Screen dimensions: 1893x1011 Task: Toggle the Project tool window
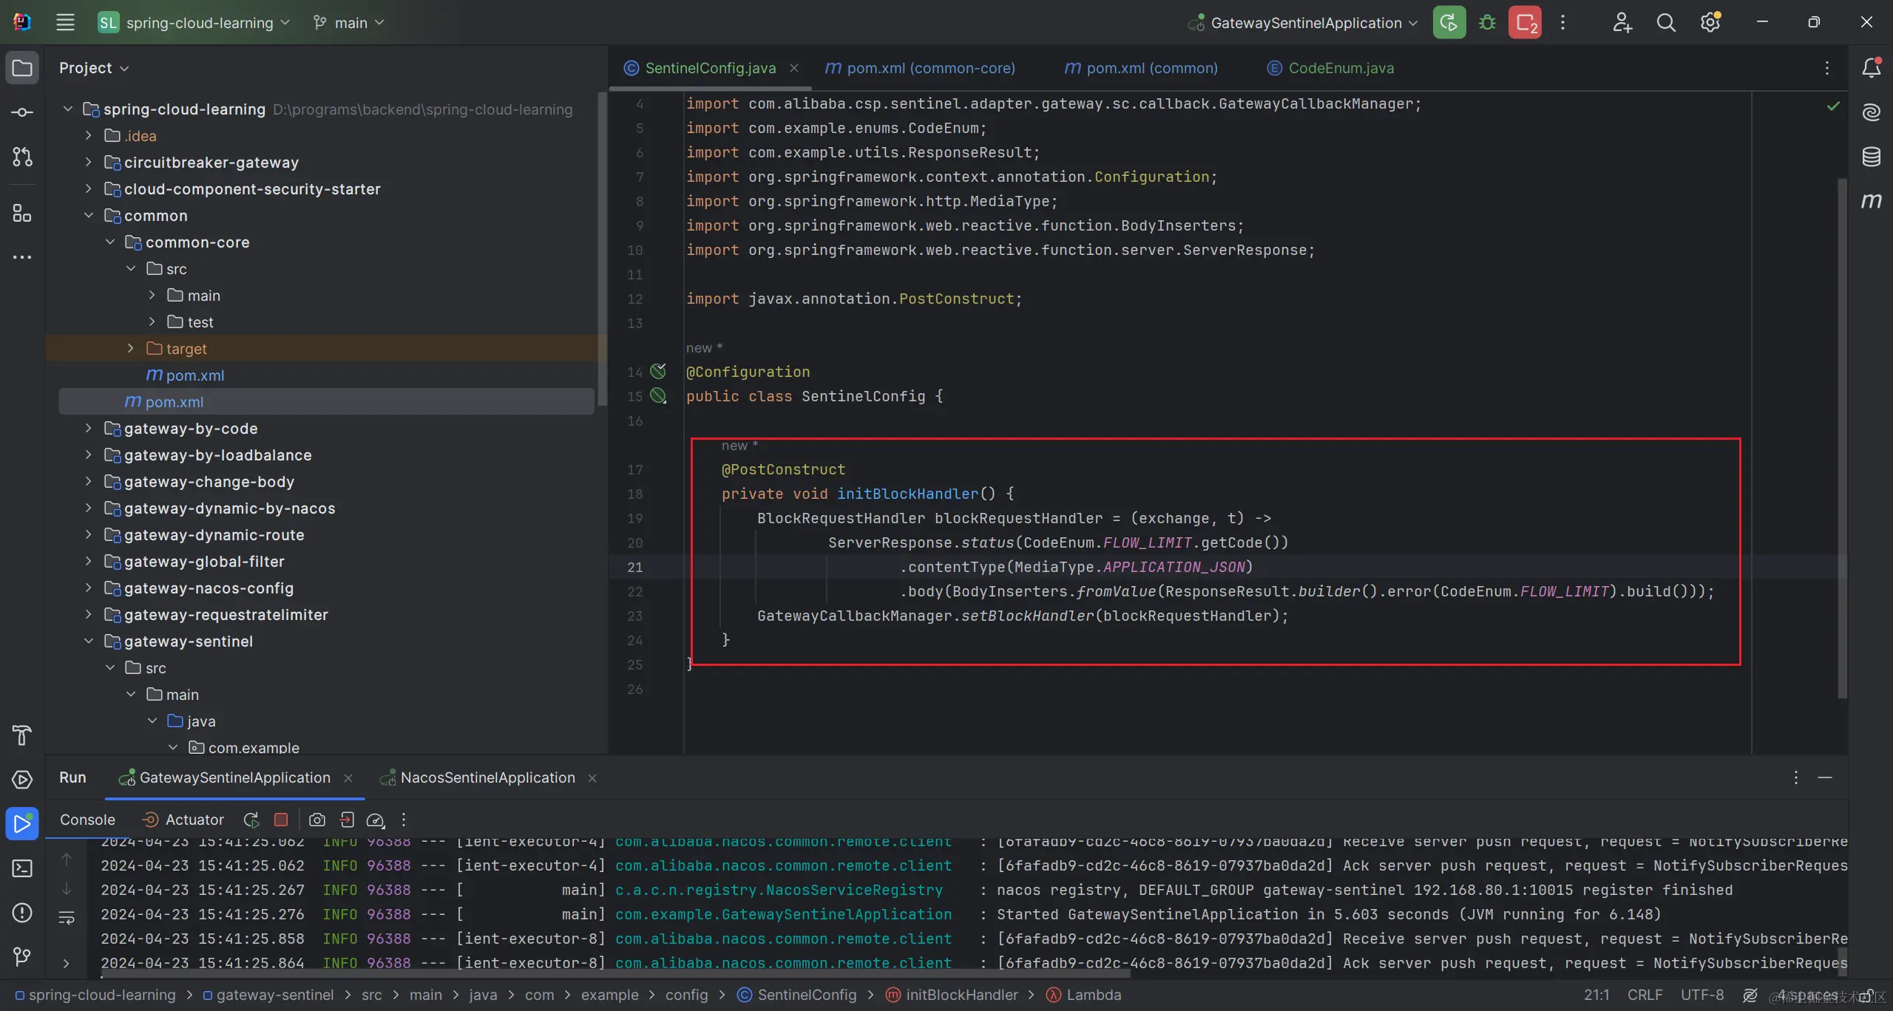(22, 68)
